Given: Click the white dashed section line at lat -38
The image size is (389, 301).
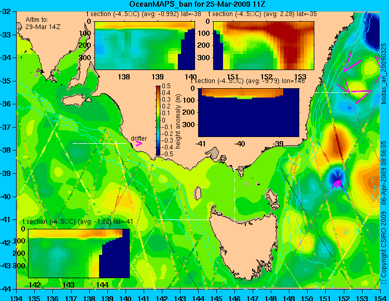Looking at the screenshot, I should tap(100, 143).
